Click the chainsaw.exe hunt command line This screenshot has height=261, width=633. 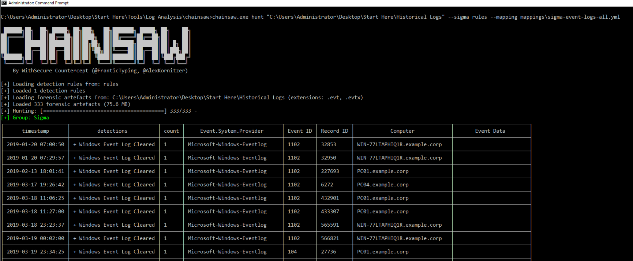tap(310, 17)
